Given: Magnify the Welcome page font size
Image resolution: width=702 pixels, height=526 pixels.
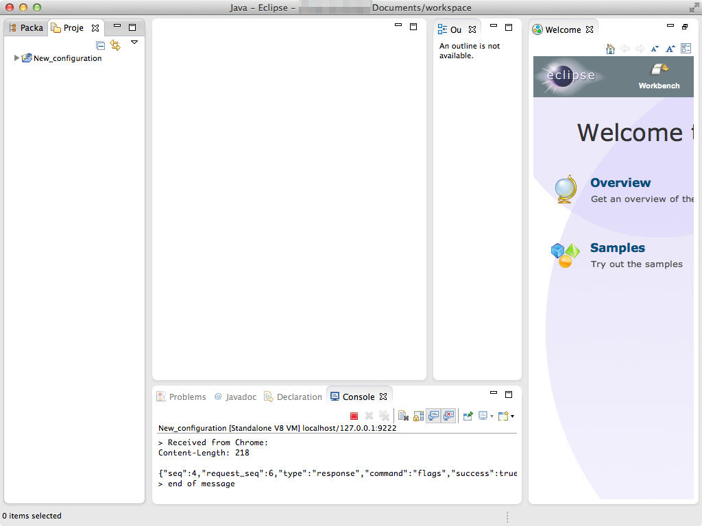Looking at the screenshot, I should (670, 49).
